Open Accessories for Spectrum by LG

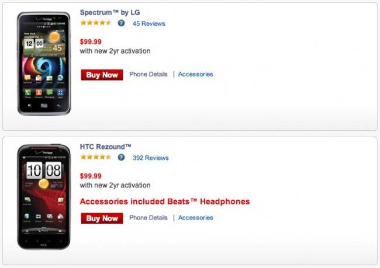click(196, 74)
